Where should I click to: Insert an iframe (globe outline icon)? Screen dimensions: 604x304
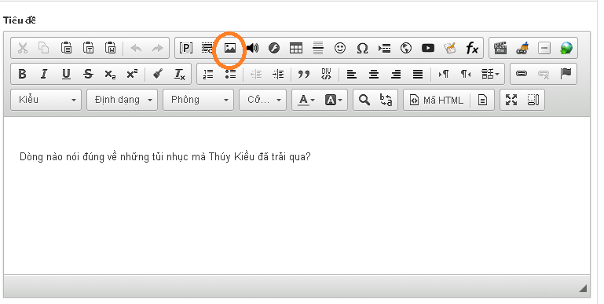pyautogui.click(x=406, y=48)
